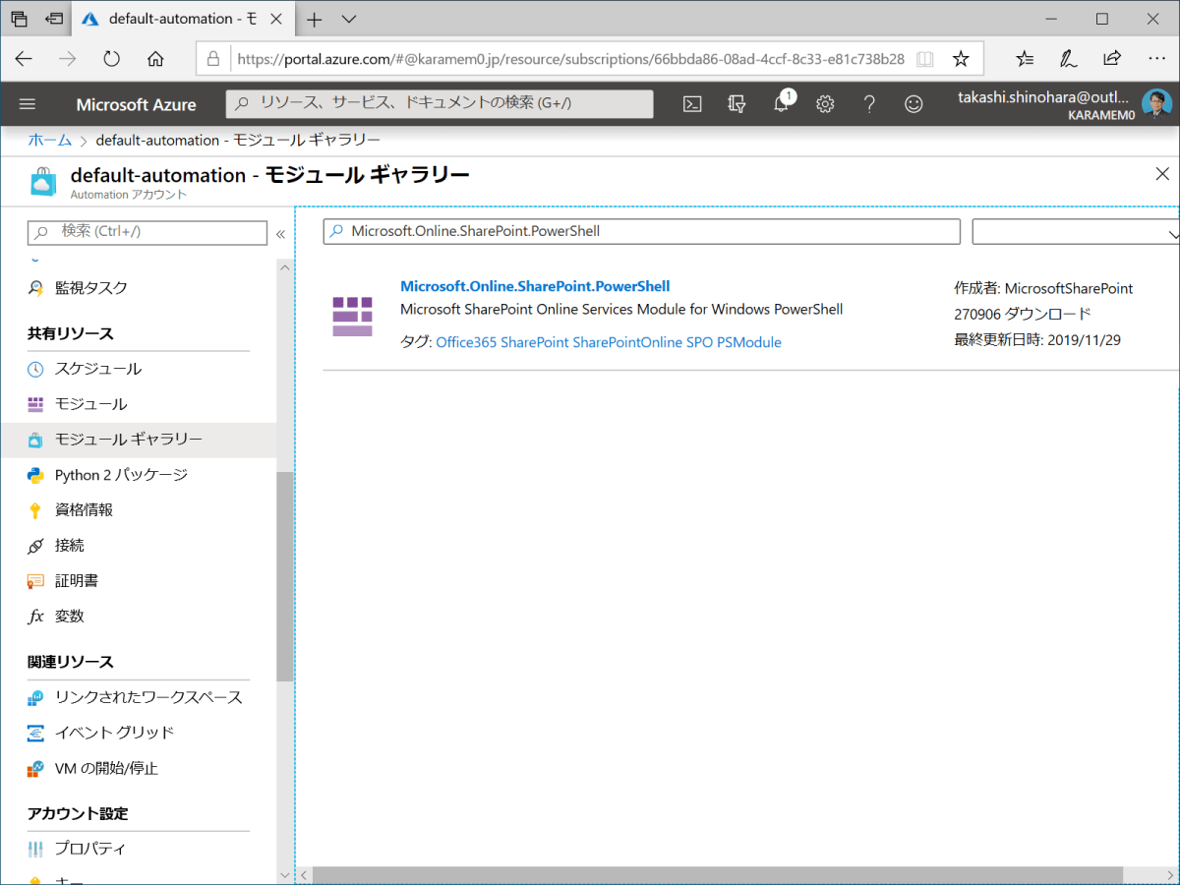Click the リンクされたワークスペース icon
Screen dimensions: 1180x885
(x=35, y=697)
